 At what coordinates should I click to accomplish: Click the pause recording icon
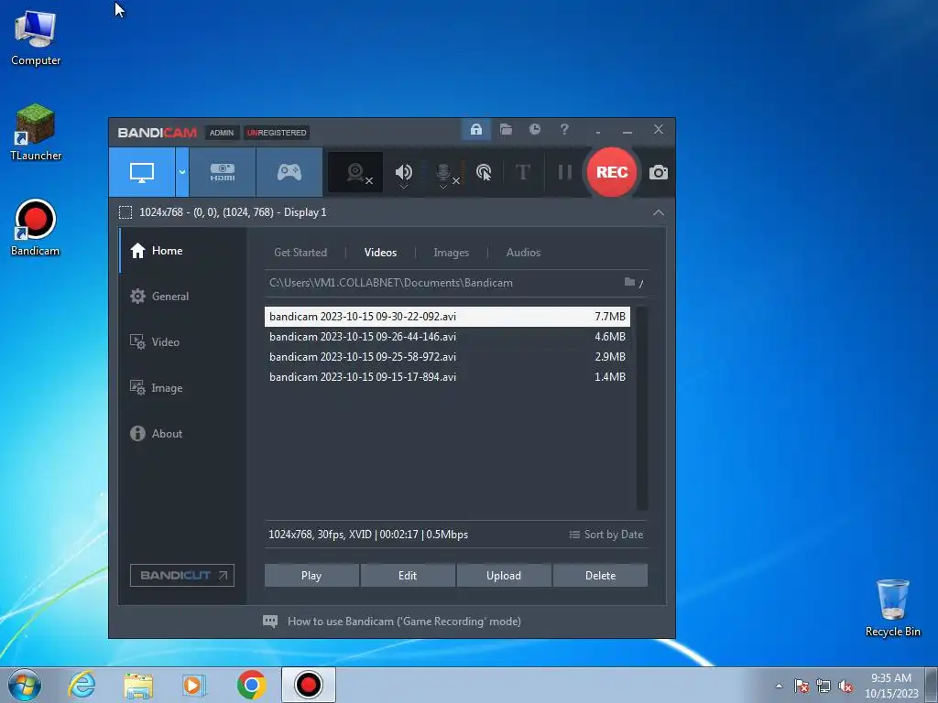(x=564, y=173)
